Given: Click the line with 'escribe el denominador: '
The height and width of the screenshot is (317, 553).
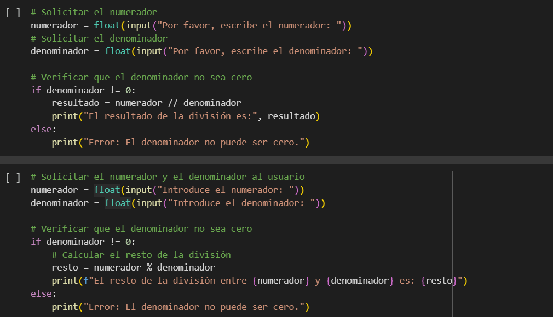Looking at the screenshot, I should click(x=201, y=51).
